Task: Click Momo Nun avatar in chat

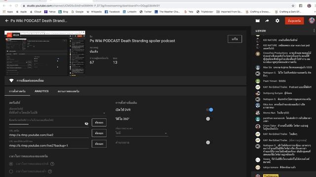Action: (x=258, y=113)
